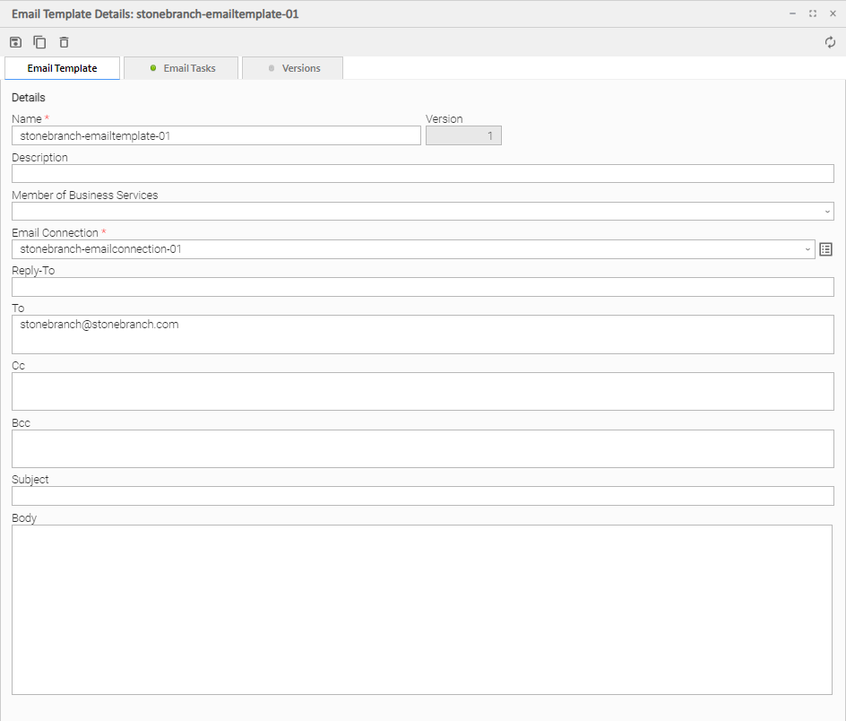Screen dimensions: 846x721
Task: Open Email Connection details icon
Action: tap(826, 249)
